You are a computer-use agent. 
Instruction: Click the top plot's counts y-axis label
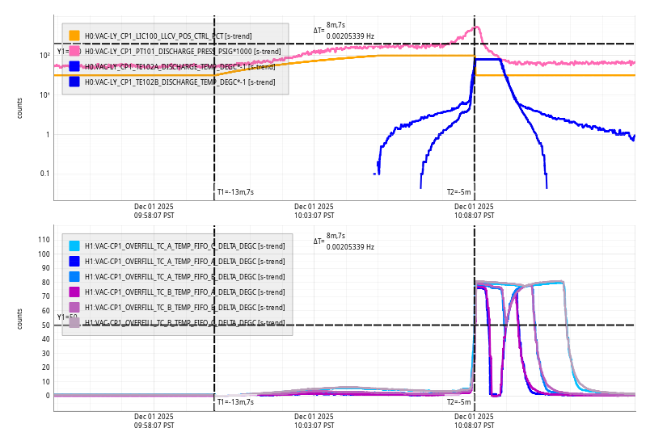19,108
